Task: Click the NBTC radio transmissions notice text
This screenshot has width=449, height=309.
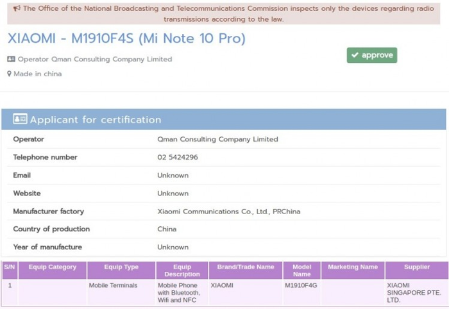Action: (x=228, y=13)
